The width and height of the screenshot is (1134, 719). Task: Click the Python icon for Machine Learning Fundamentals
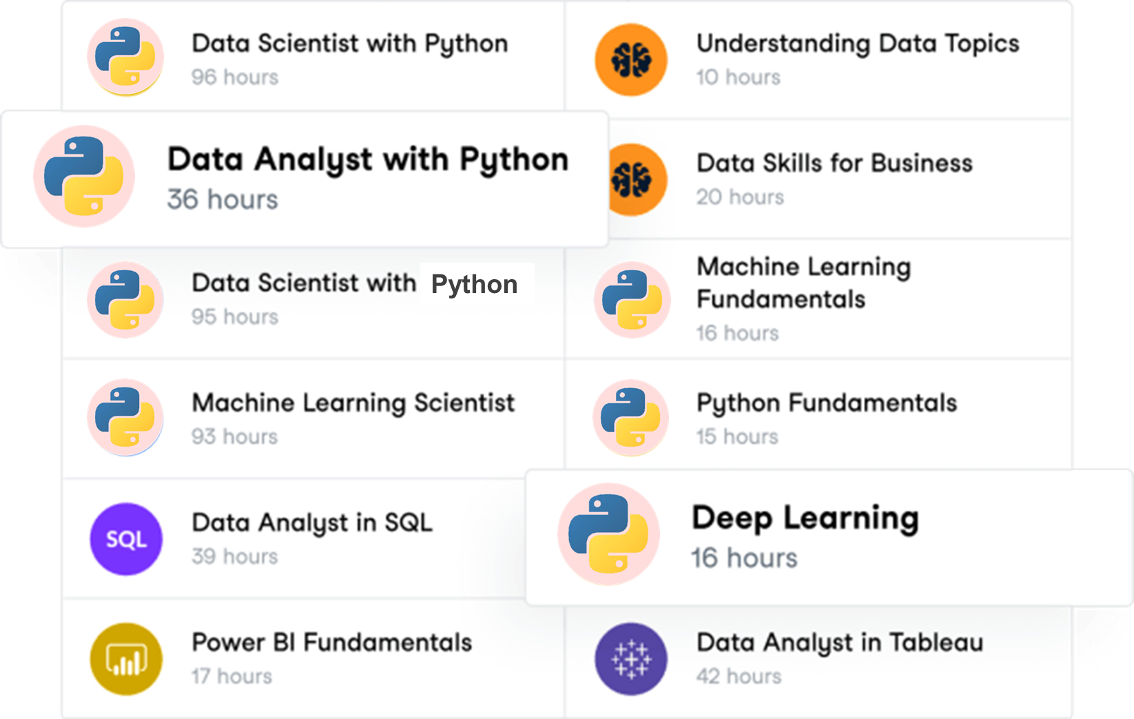[632, 300]
